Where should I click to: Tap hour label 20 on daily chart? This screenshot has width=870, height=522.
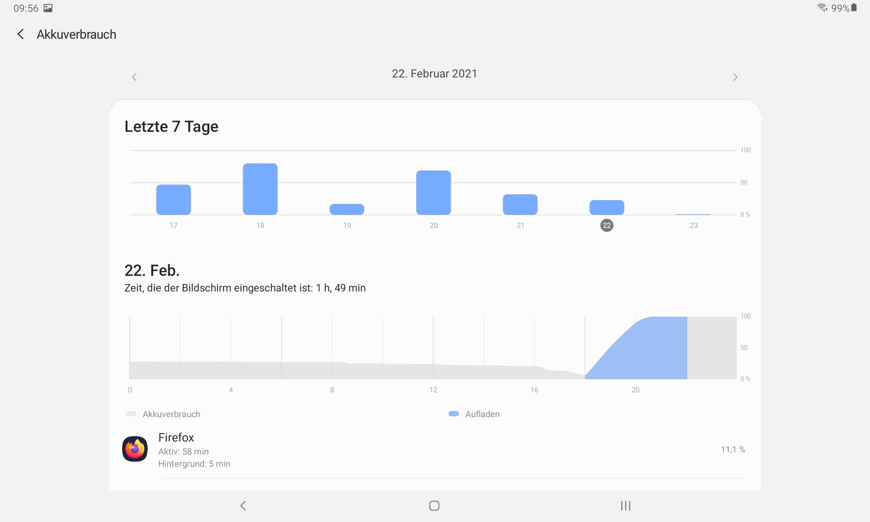635,390
